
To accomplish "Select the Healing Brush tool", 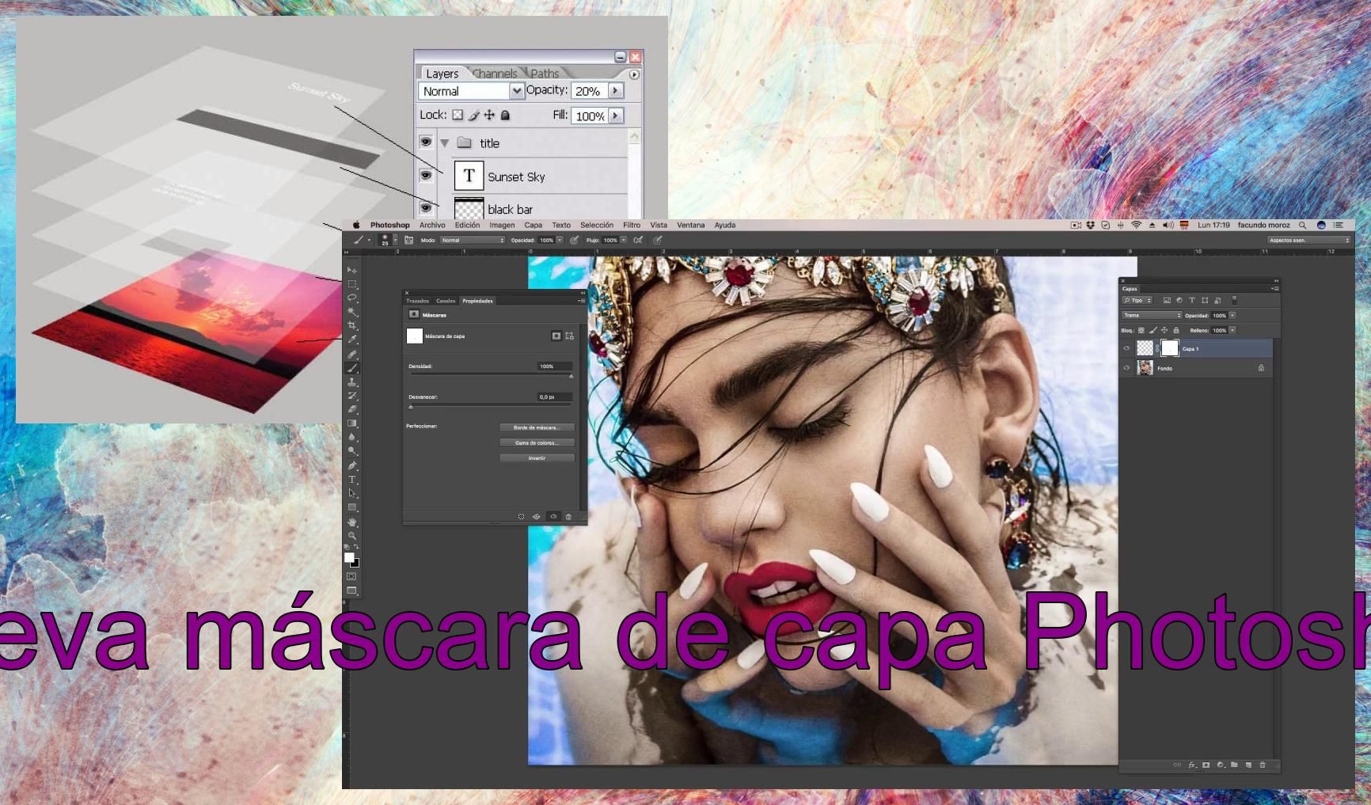I will pos(352,354).
